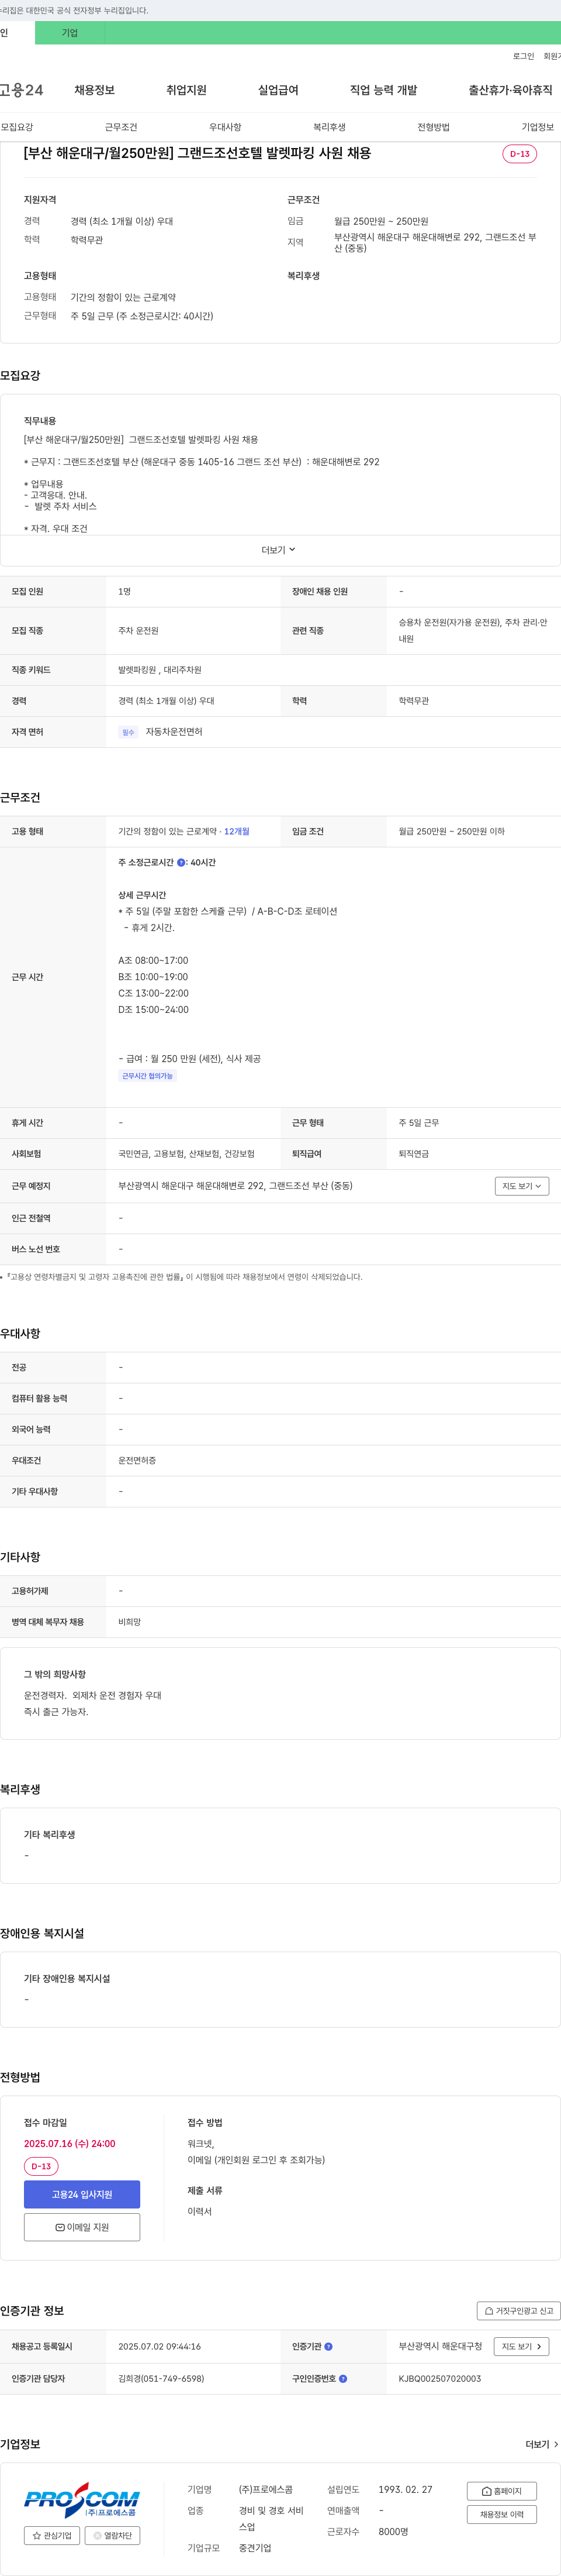The image size is (561, 2576).
Task: Click the 회원가입 link at top right
Action: pyautogui.click(x=552, y=56)
